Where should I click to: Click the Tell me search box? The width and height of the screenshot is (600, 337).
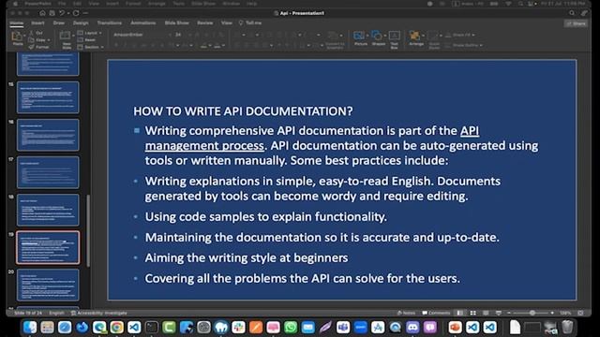tap(250, 22)
